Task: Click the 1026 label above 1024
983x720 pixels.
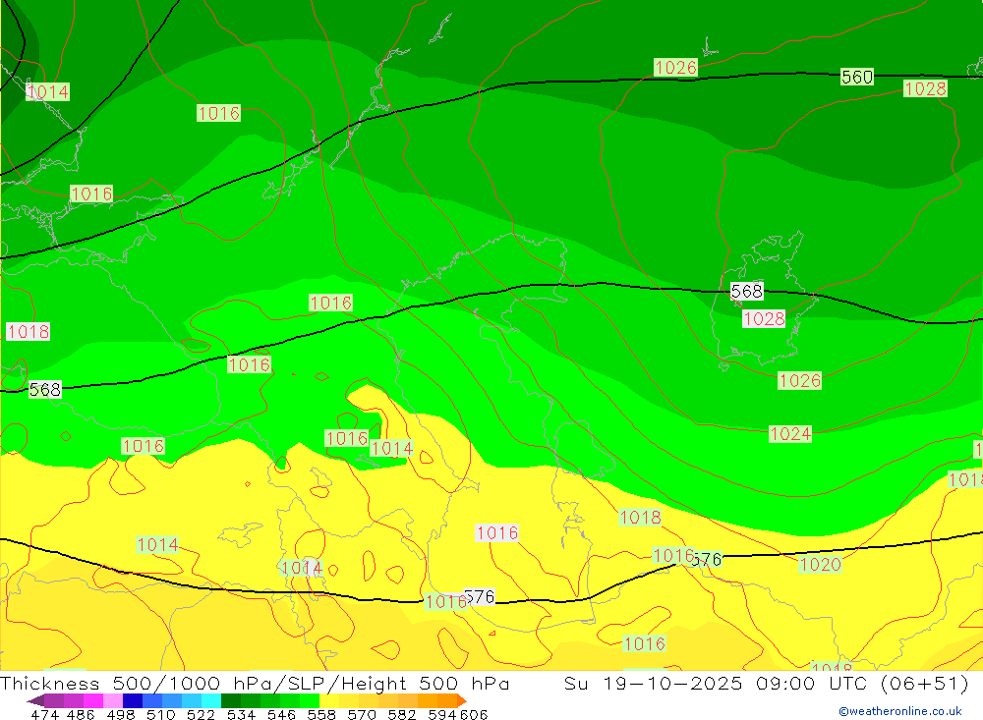Action: [800, 380]
